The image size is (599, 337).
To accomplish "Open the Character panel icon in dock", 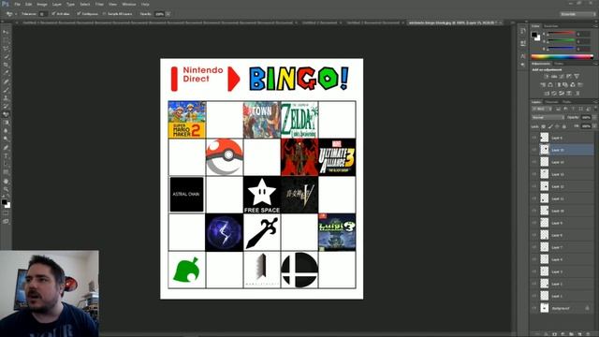I will pyautogui.click(x=522, y=56).
